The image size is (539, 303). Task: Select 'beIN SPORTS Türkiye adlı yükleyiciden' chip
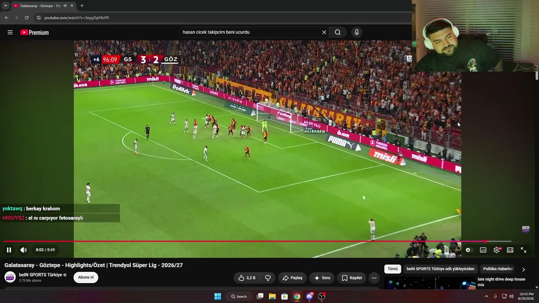pos(440,269)
